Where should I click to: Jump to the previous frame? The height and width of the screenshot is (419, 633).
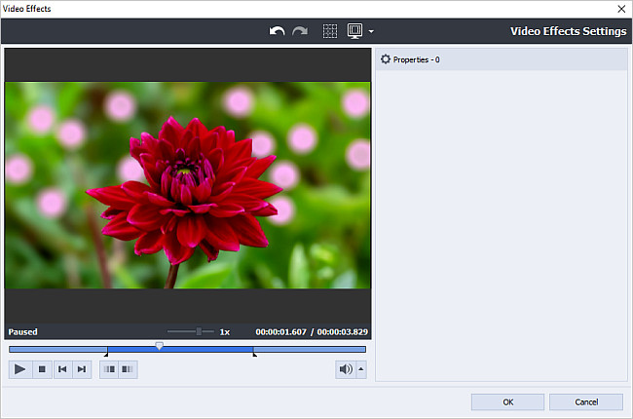(x=62, y=369)
